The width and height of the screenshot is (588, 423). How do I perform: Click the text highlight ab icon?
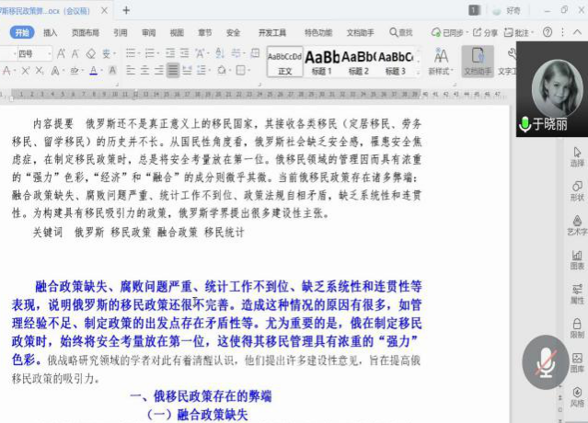[x=75, y=71]
